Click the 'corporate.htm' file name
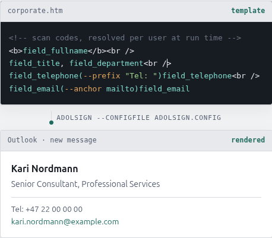 click(x=35, y=11)
